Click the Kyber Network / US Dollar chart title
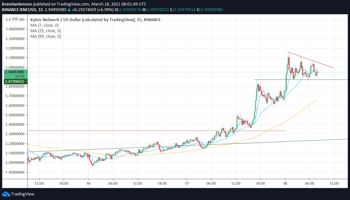 tap(95, 20)
